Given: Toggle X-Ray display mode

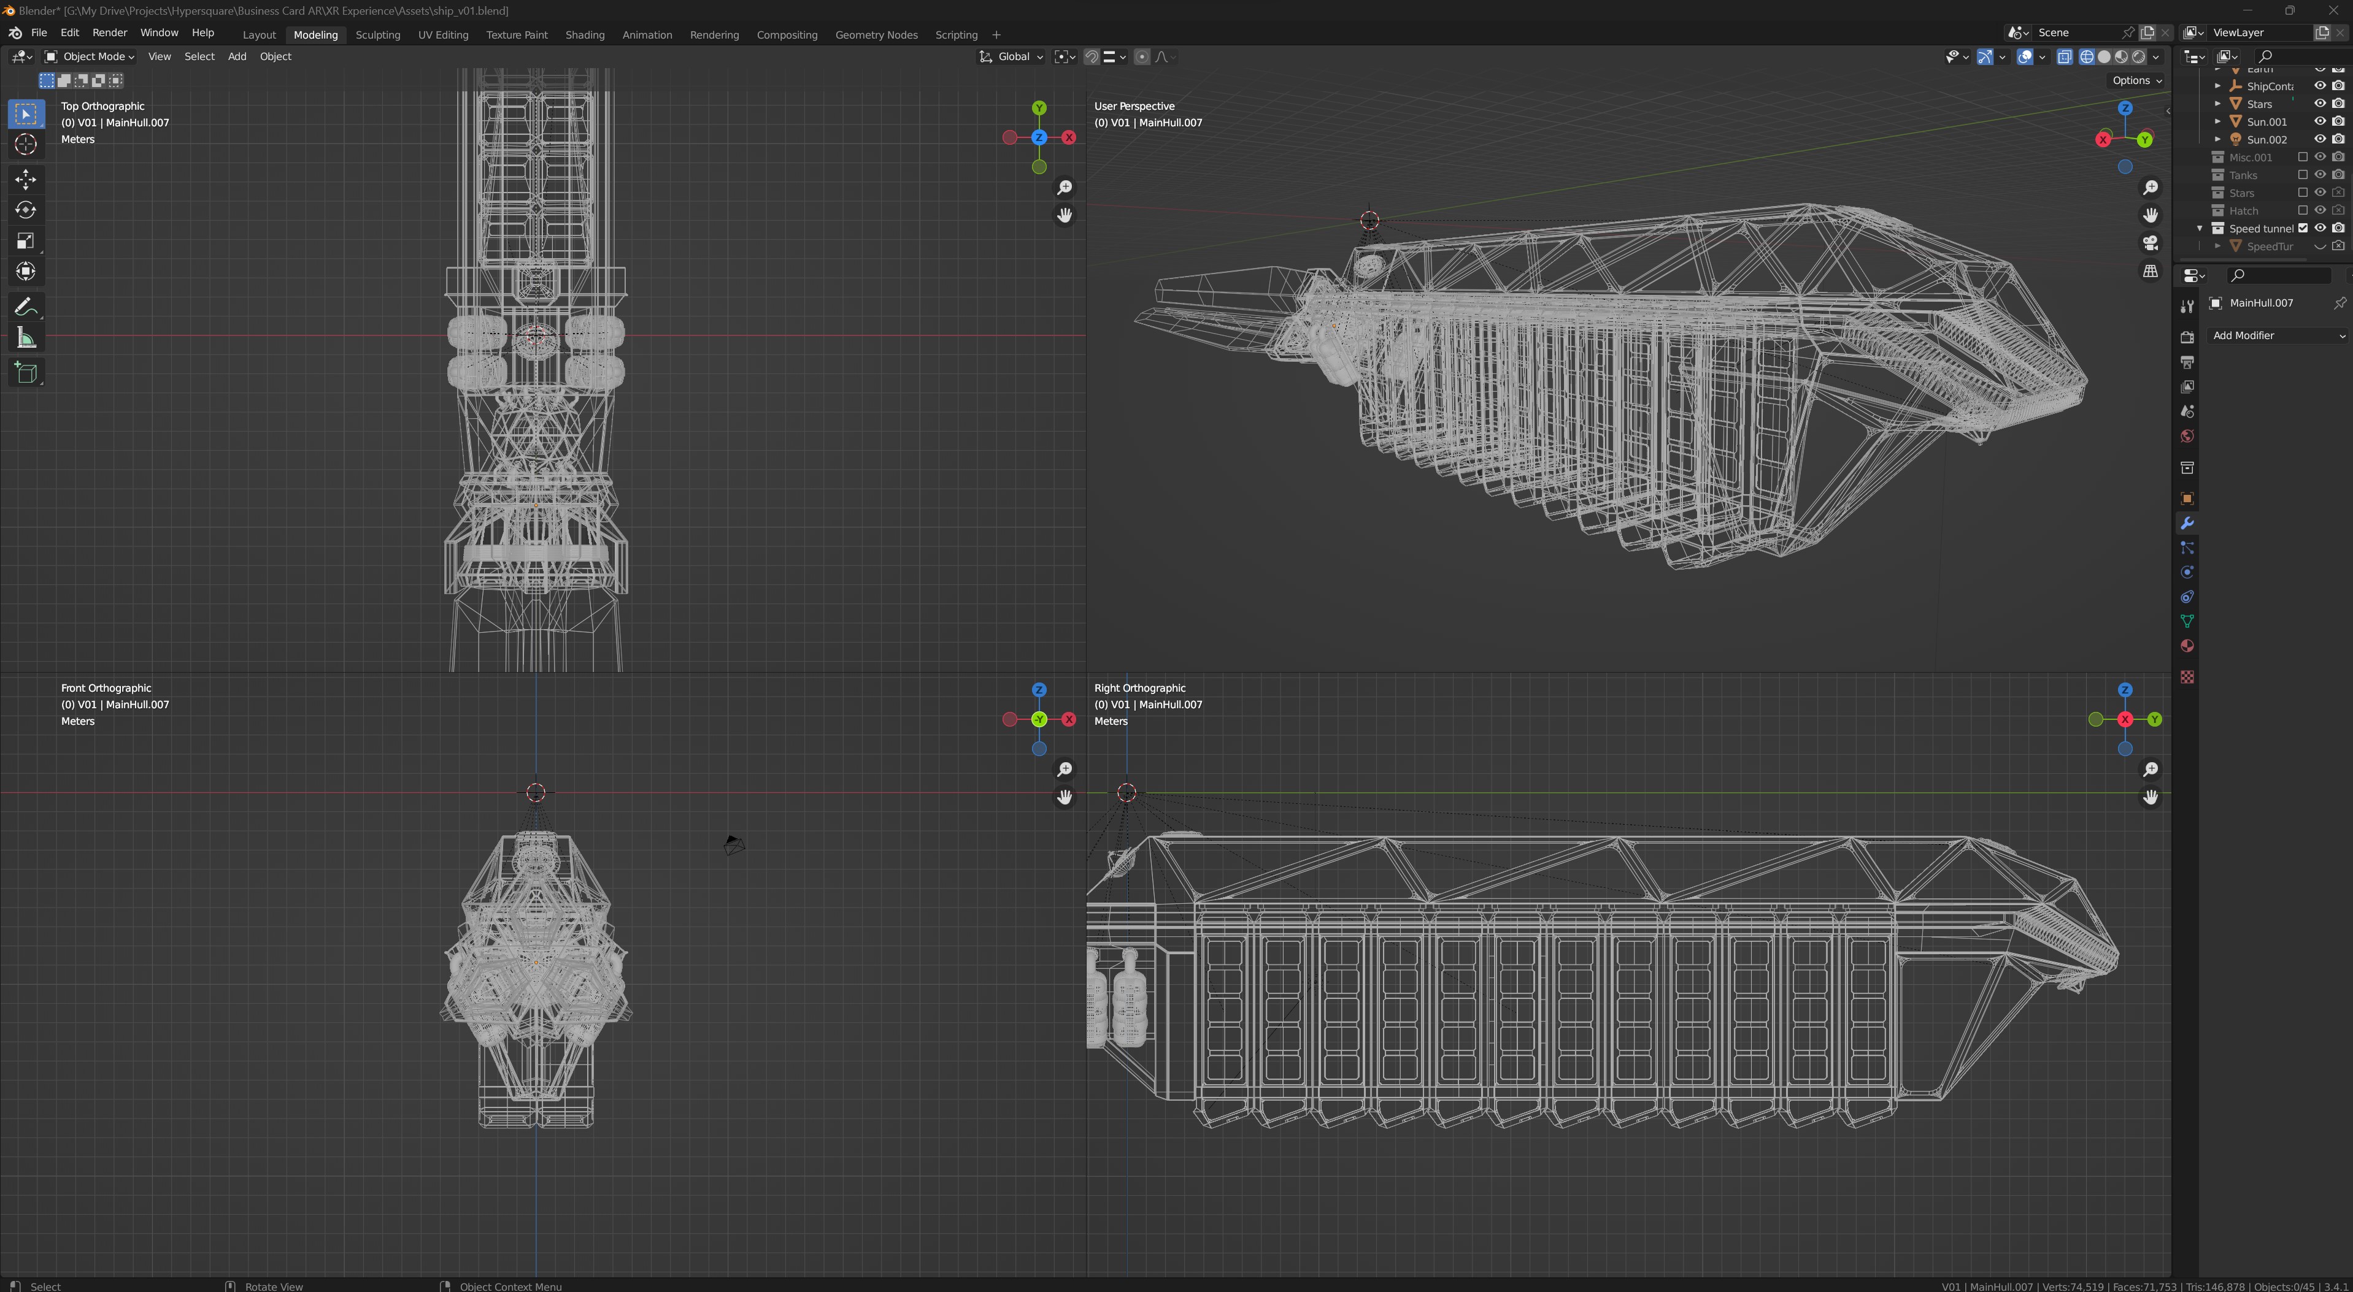Looking at the screenshot, I should coord(2065,56).
